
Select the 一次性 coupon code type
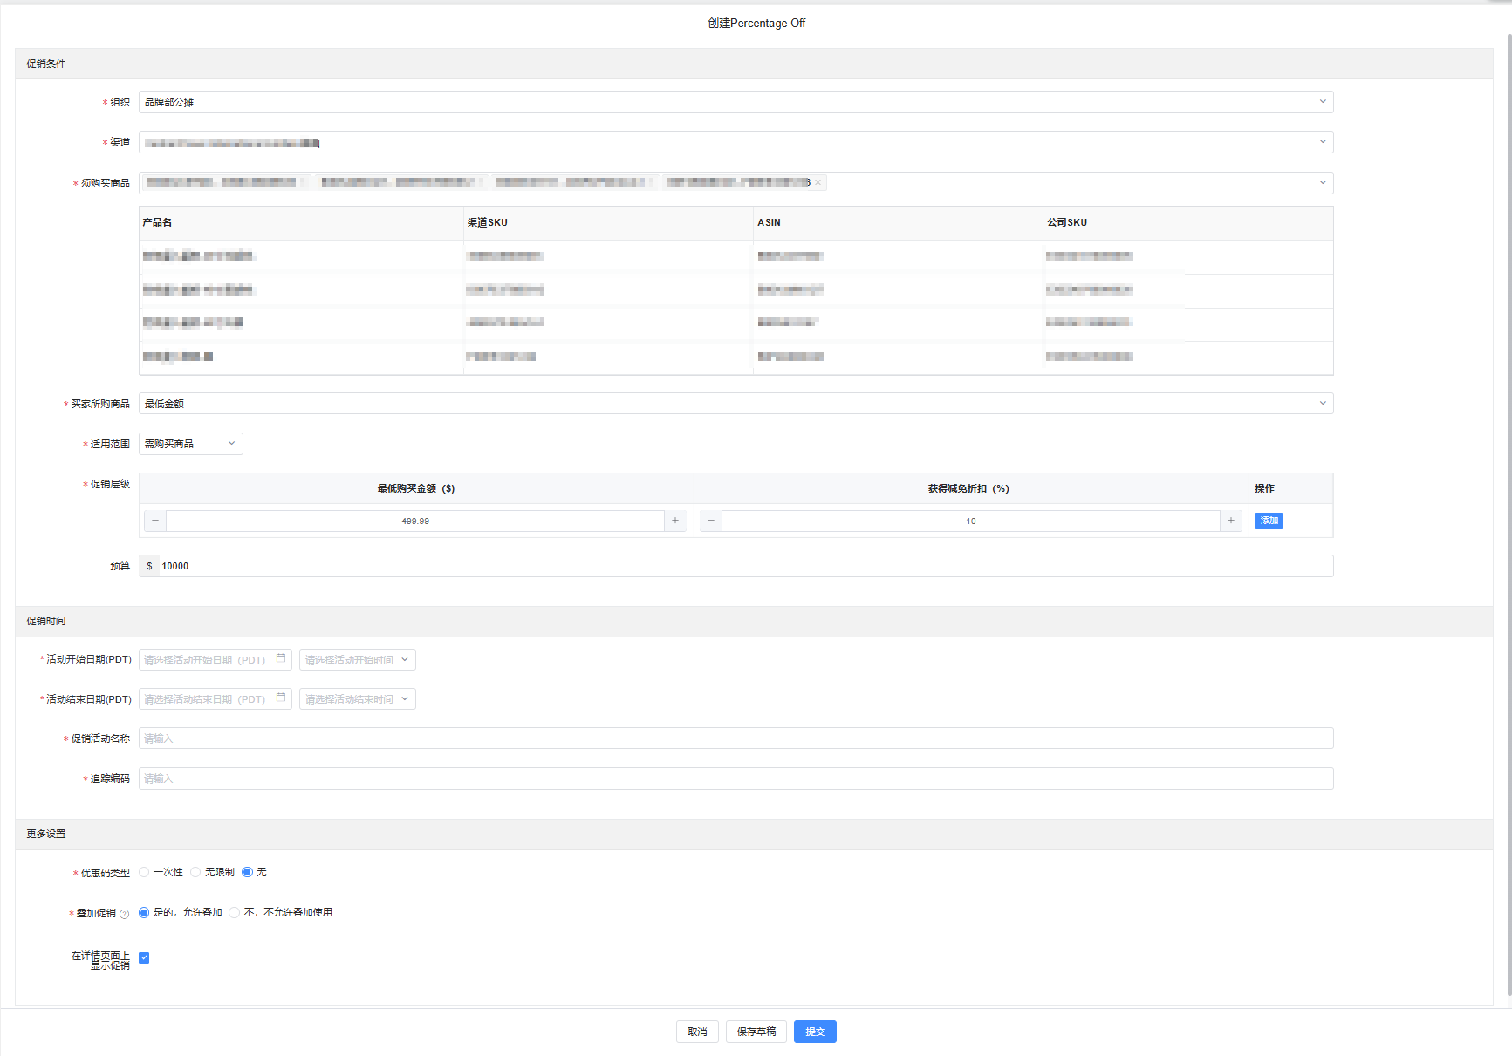[x=145, y=872]
